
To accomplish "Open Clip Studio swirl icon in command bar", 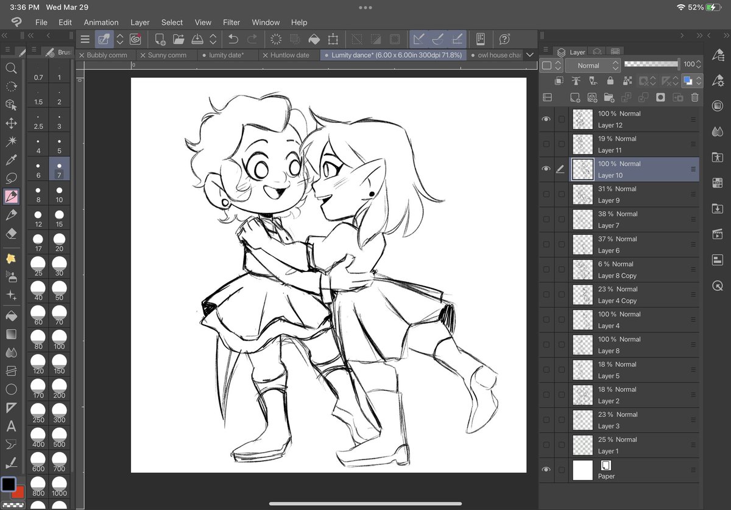I will 135,40.
